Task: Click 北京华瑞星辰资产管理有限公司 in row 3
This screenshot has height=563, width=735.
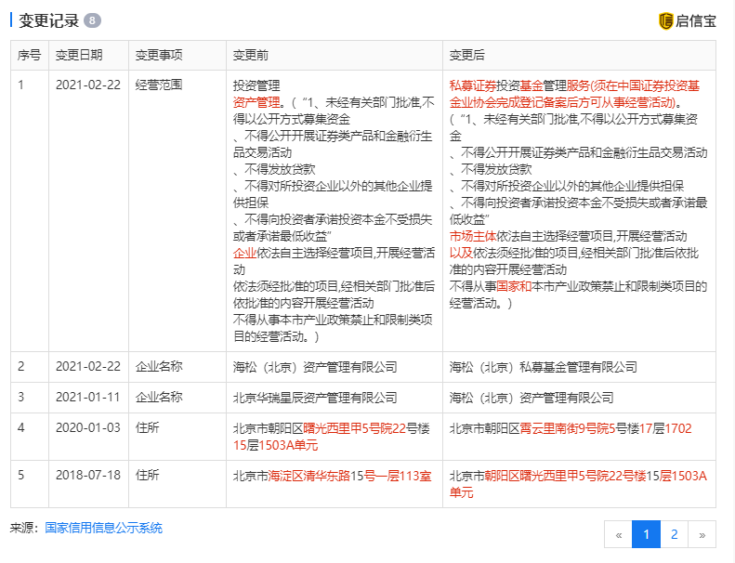Action: (315, 398)
